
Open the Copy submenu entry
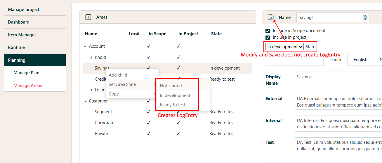(x=114, y=94)
